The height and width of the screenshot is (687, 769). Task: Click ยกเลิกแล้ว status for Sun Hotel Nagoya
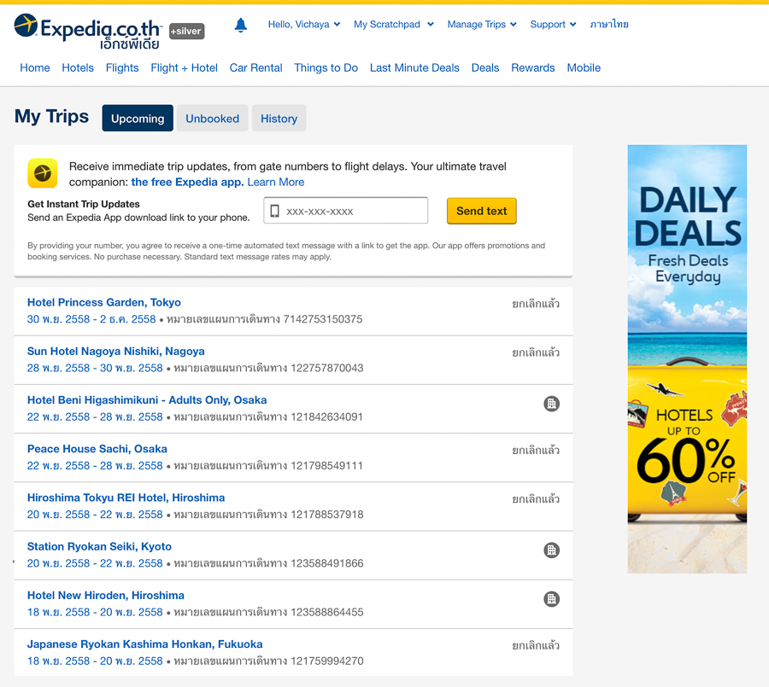536,352
